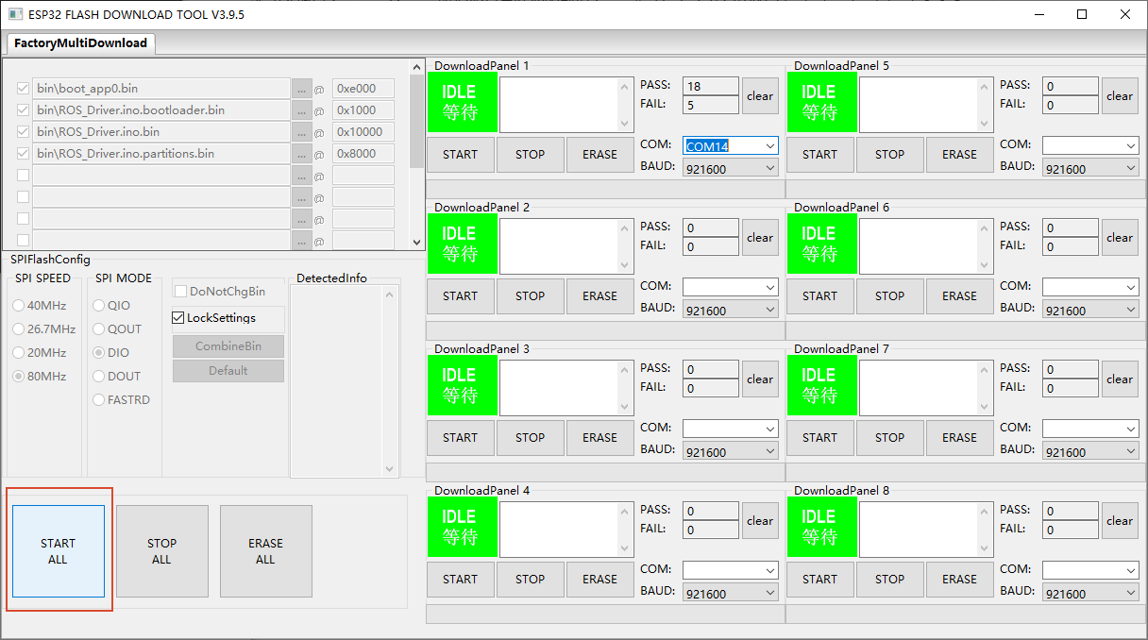The image size is (1148, 640).
Task: Click ERASE in DownloadPanel 7
Action: tap(959, 438)
